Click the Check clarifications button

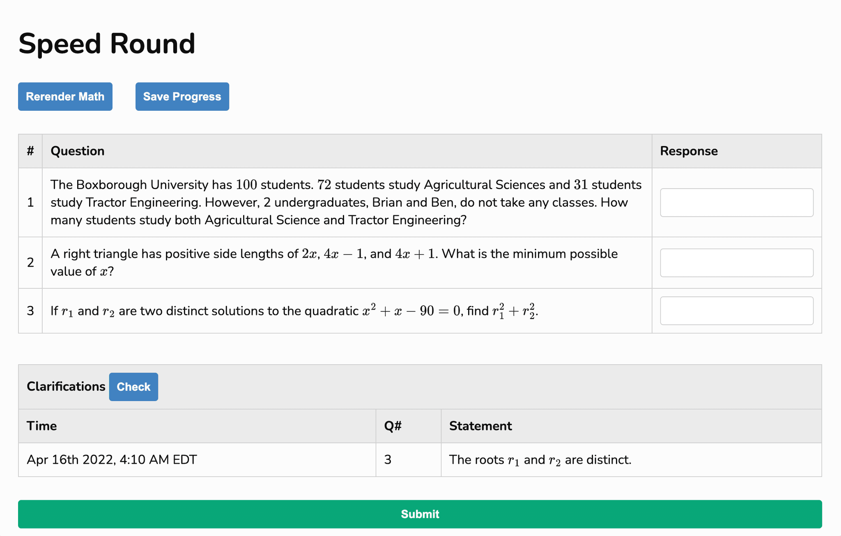[133, 387]
